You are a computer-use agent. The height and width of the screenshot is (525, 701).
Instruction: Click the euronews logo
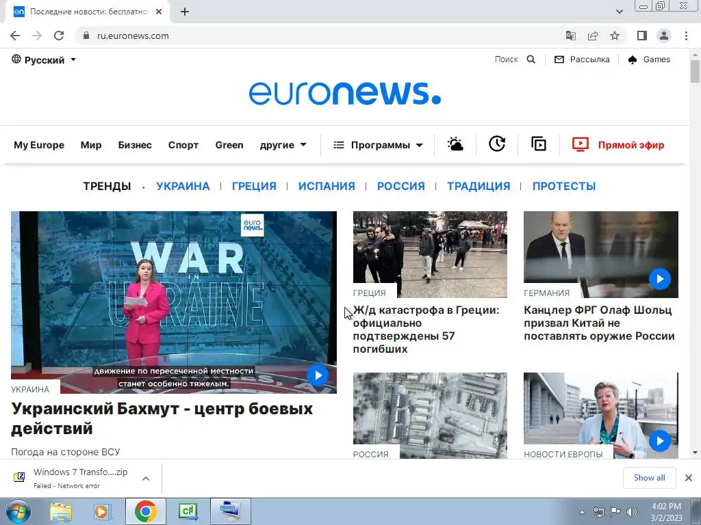tap(345, 93)
